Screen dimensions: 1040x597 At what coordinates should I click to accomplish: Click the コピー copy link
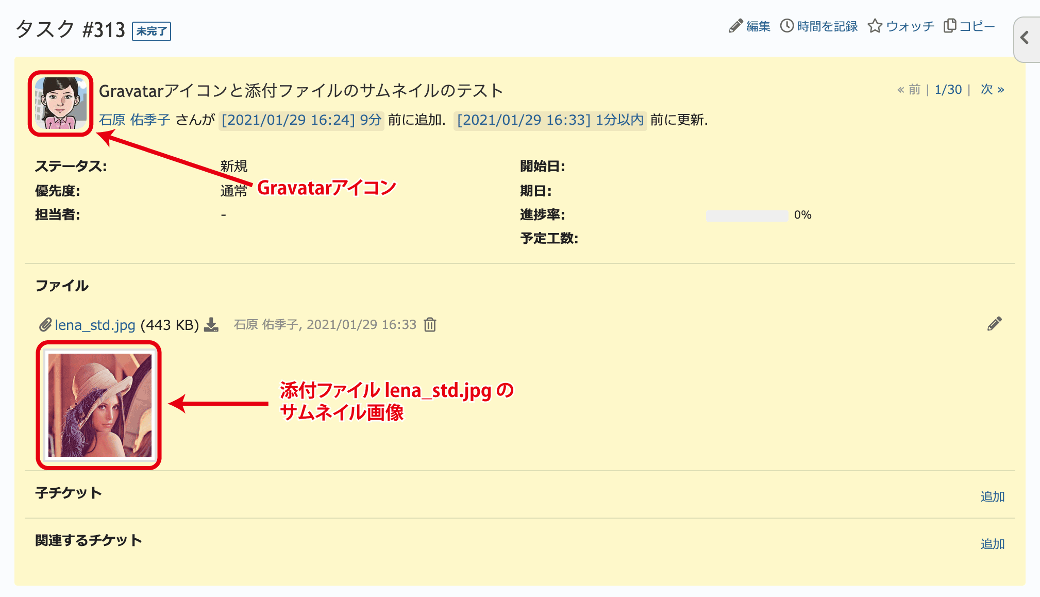969,26
